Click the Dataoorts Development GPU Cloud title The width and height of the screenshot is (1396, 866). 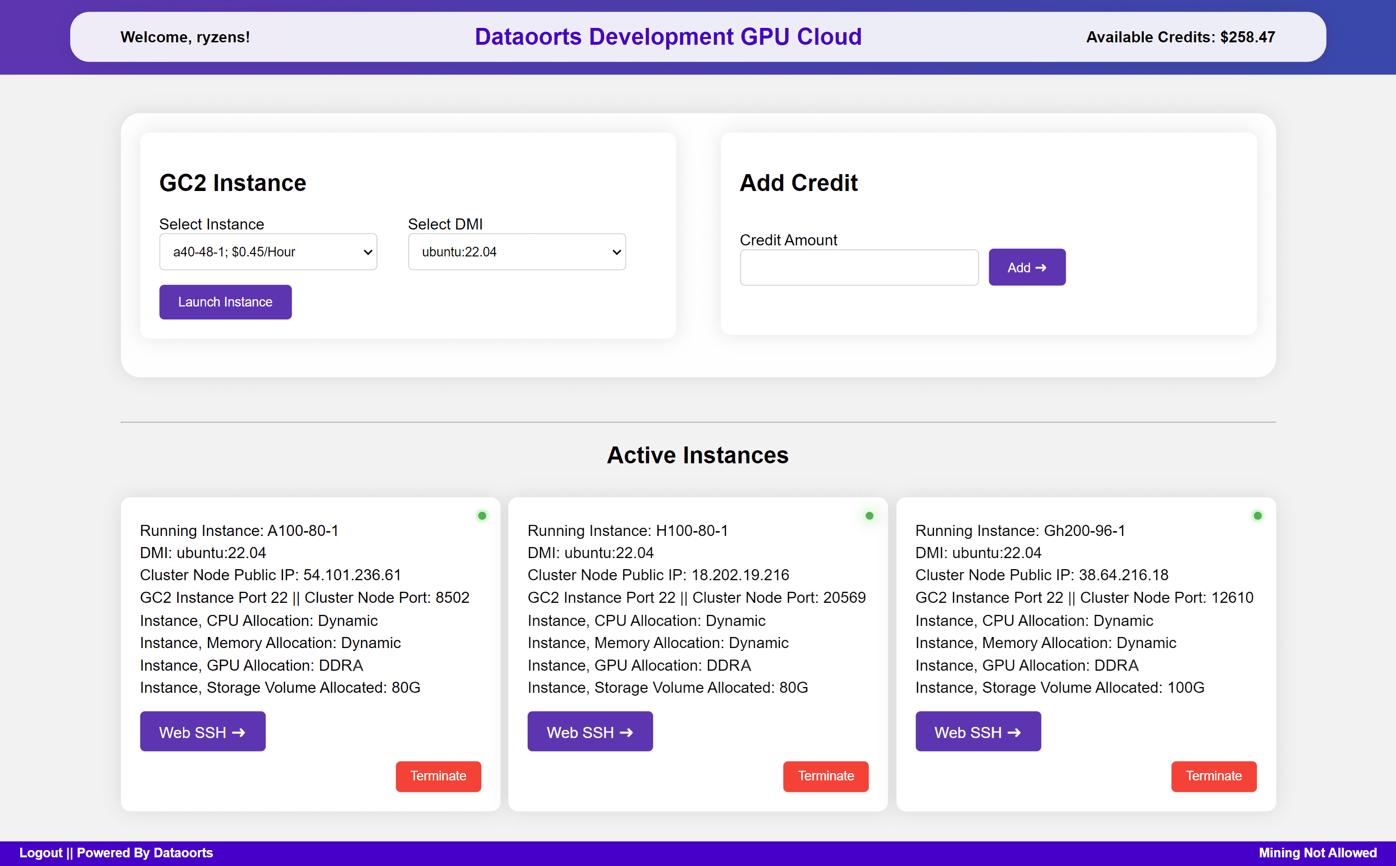(x=668, y=37)
